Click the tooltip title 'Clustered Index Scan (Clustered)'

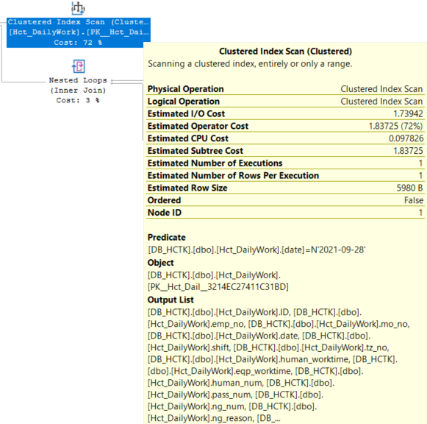point(285,52)
